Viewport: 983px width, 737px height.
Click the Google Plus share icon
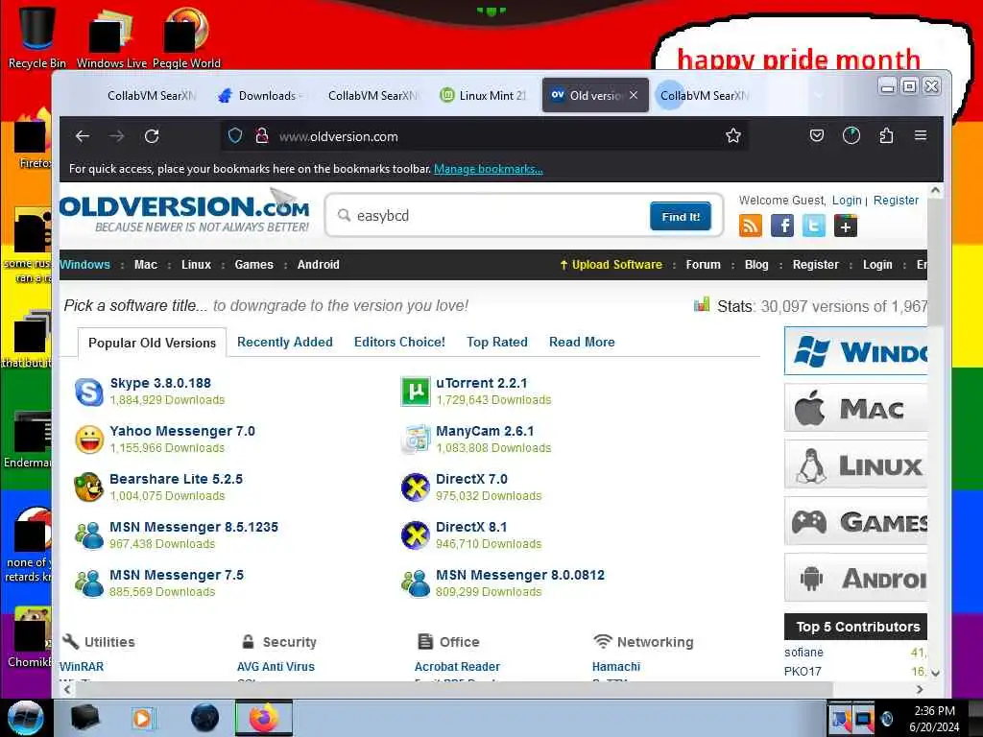point(845,226)
